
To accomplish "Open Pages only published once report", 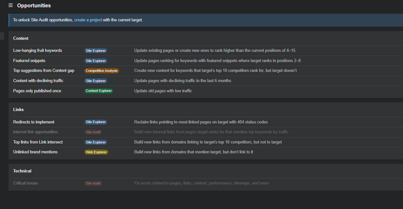I will pos(37,91).
